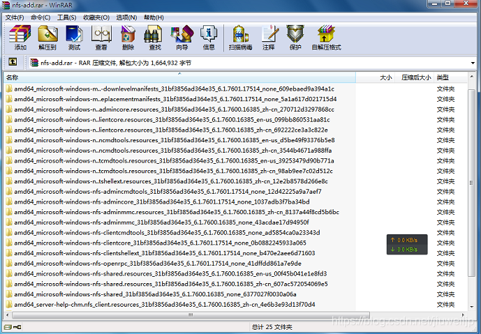Open the File (文件) menu

pyautogui.click(x=15, y=17)
